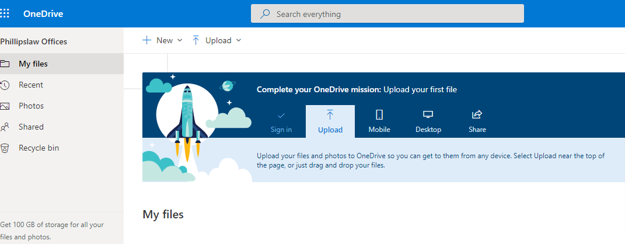Click the Share mission tab icon
Screen dimensions: 625x244
click(x=477, y=114)
